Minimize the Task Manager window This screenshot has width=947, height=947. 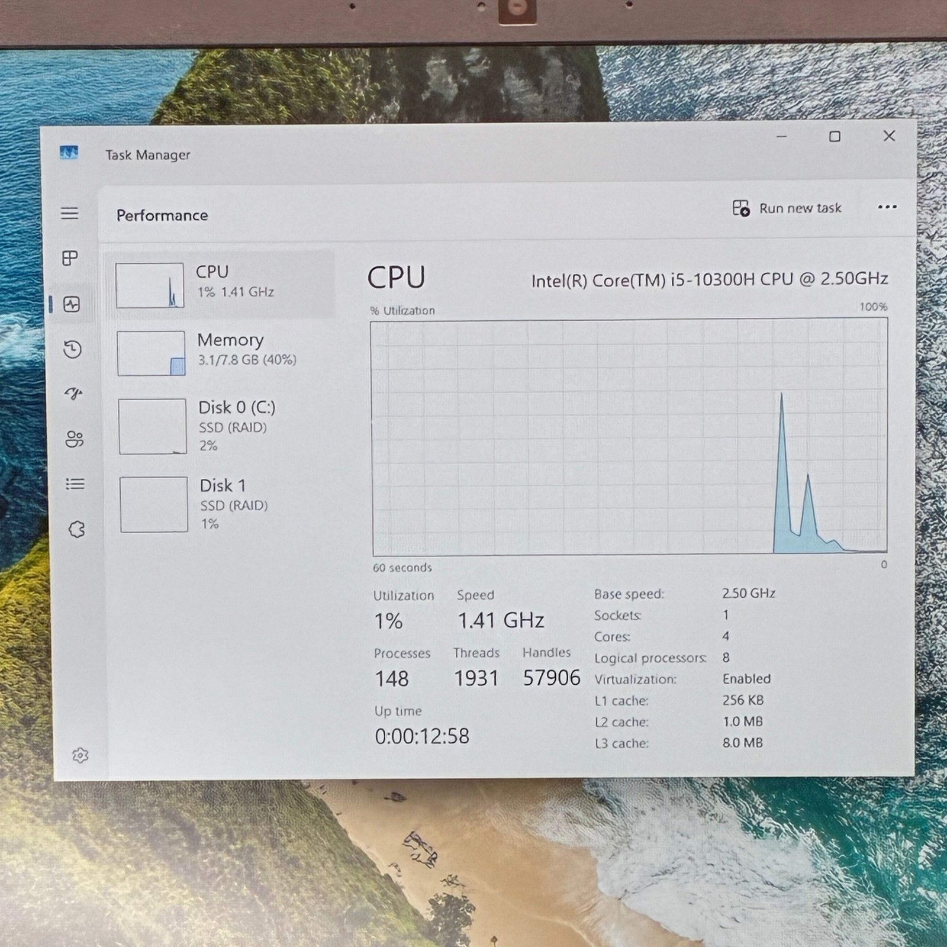[x=782, y=137]
